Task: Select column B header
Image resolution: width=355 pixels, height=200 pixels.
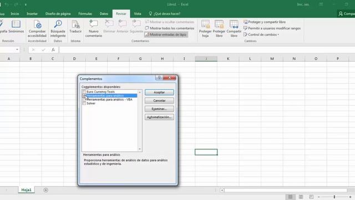Action: tap(31, 59)
